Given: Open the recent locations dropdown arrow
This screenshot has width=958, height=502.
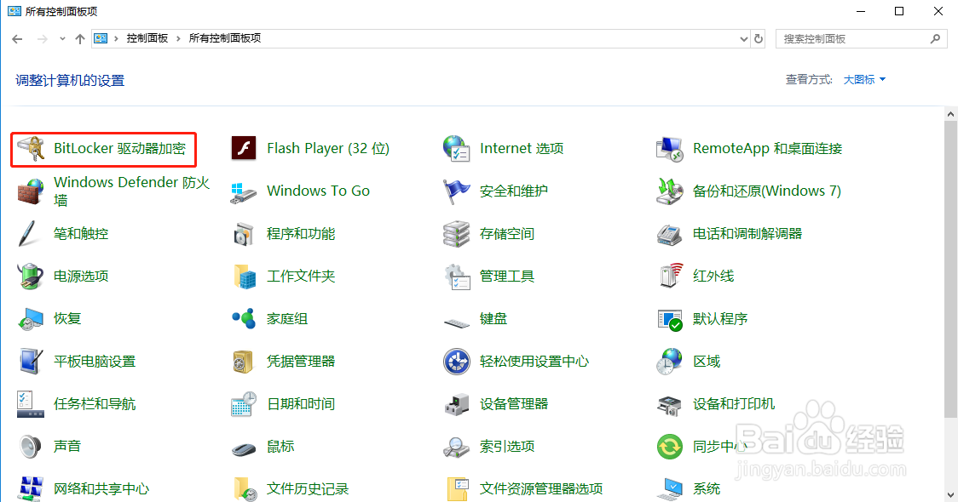Looking at the screenshot, I should pyautogui.click(x=62, y=39).
